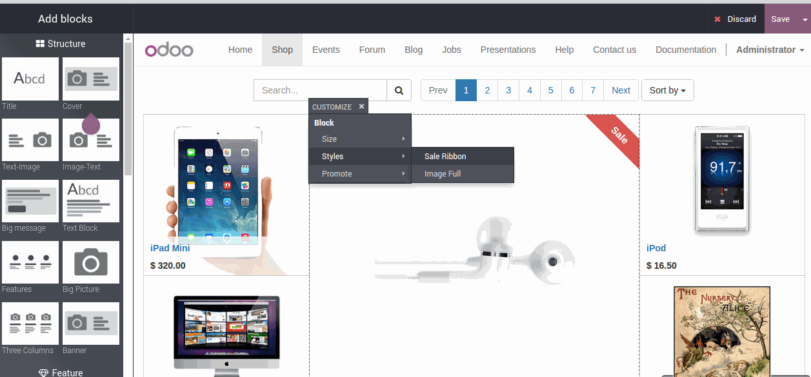Open the Help page
This screenshot has width=811, height=377.
pyautogui.click(x=565, y=50)
